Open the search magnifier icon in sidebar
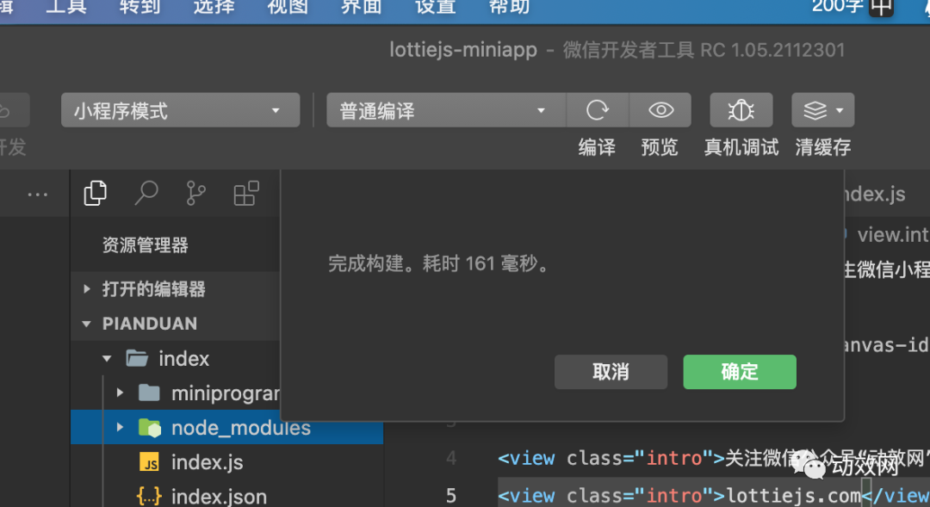 146,194
